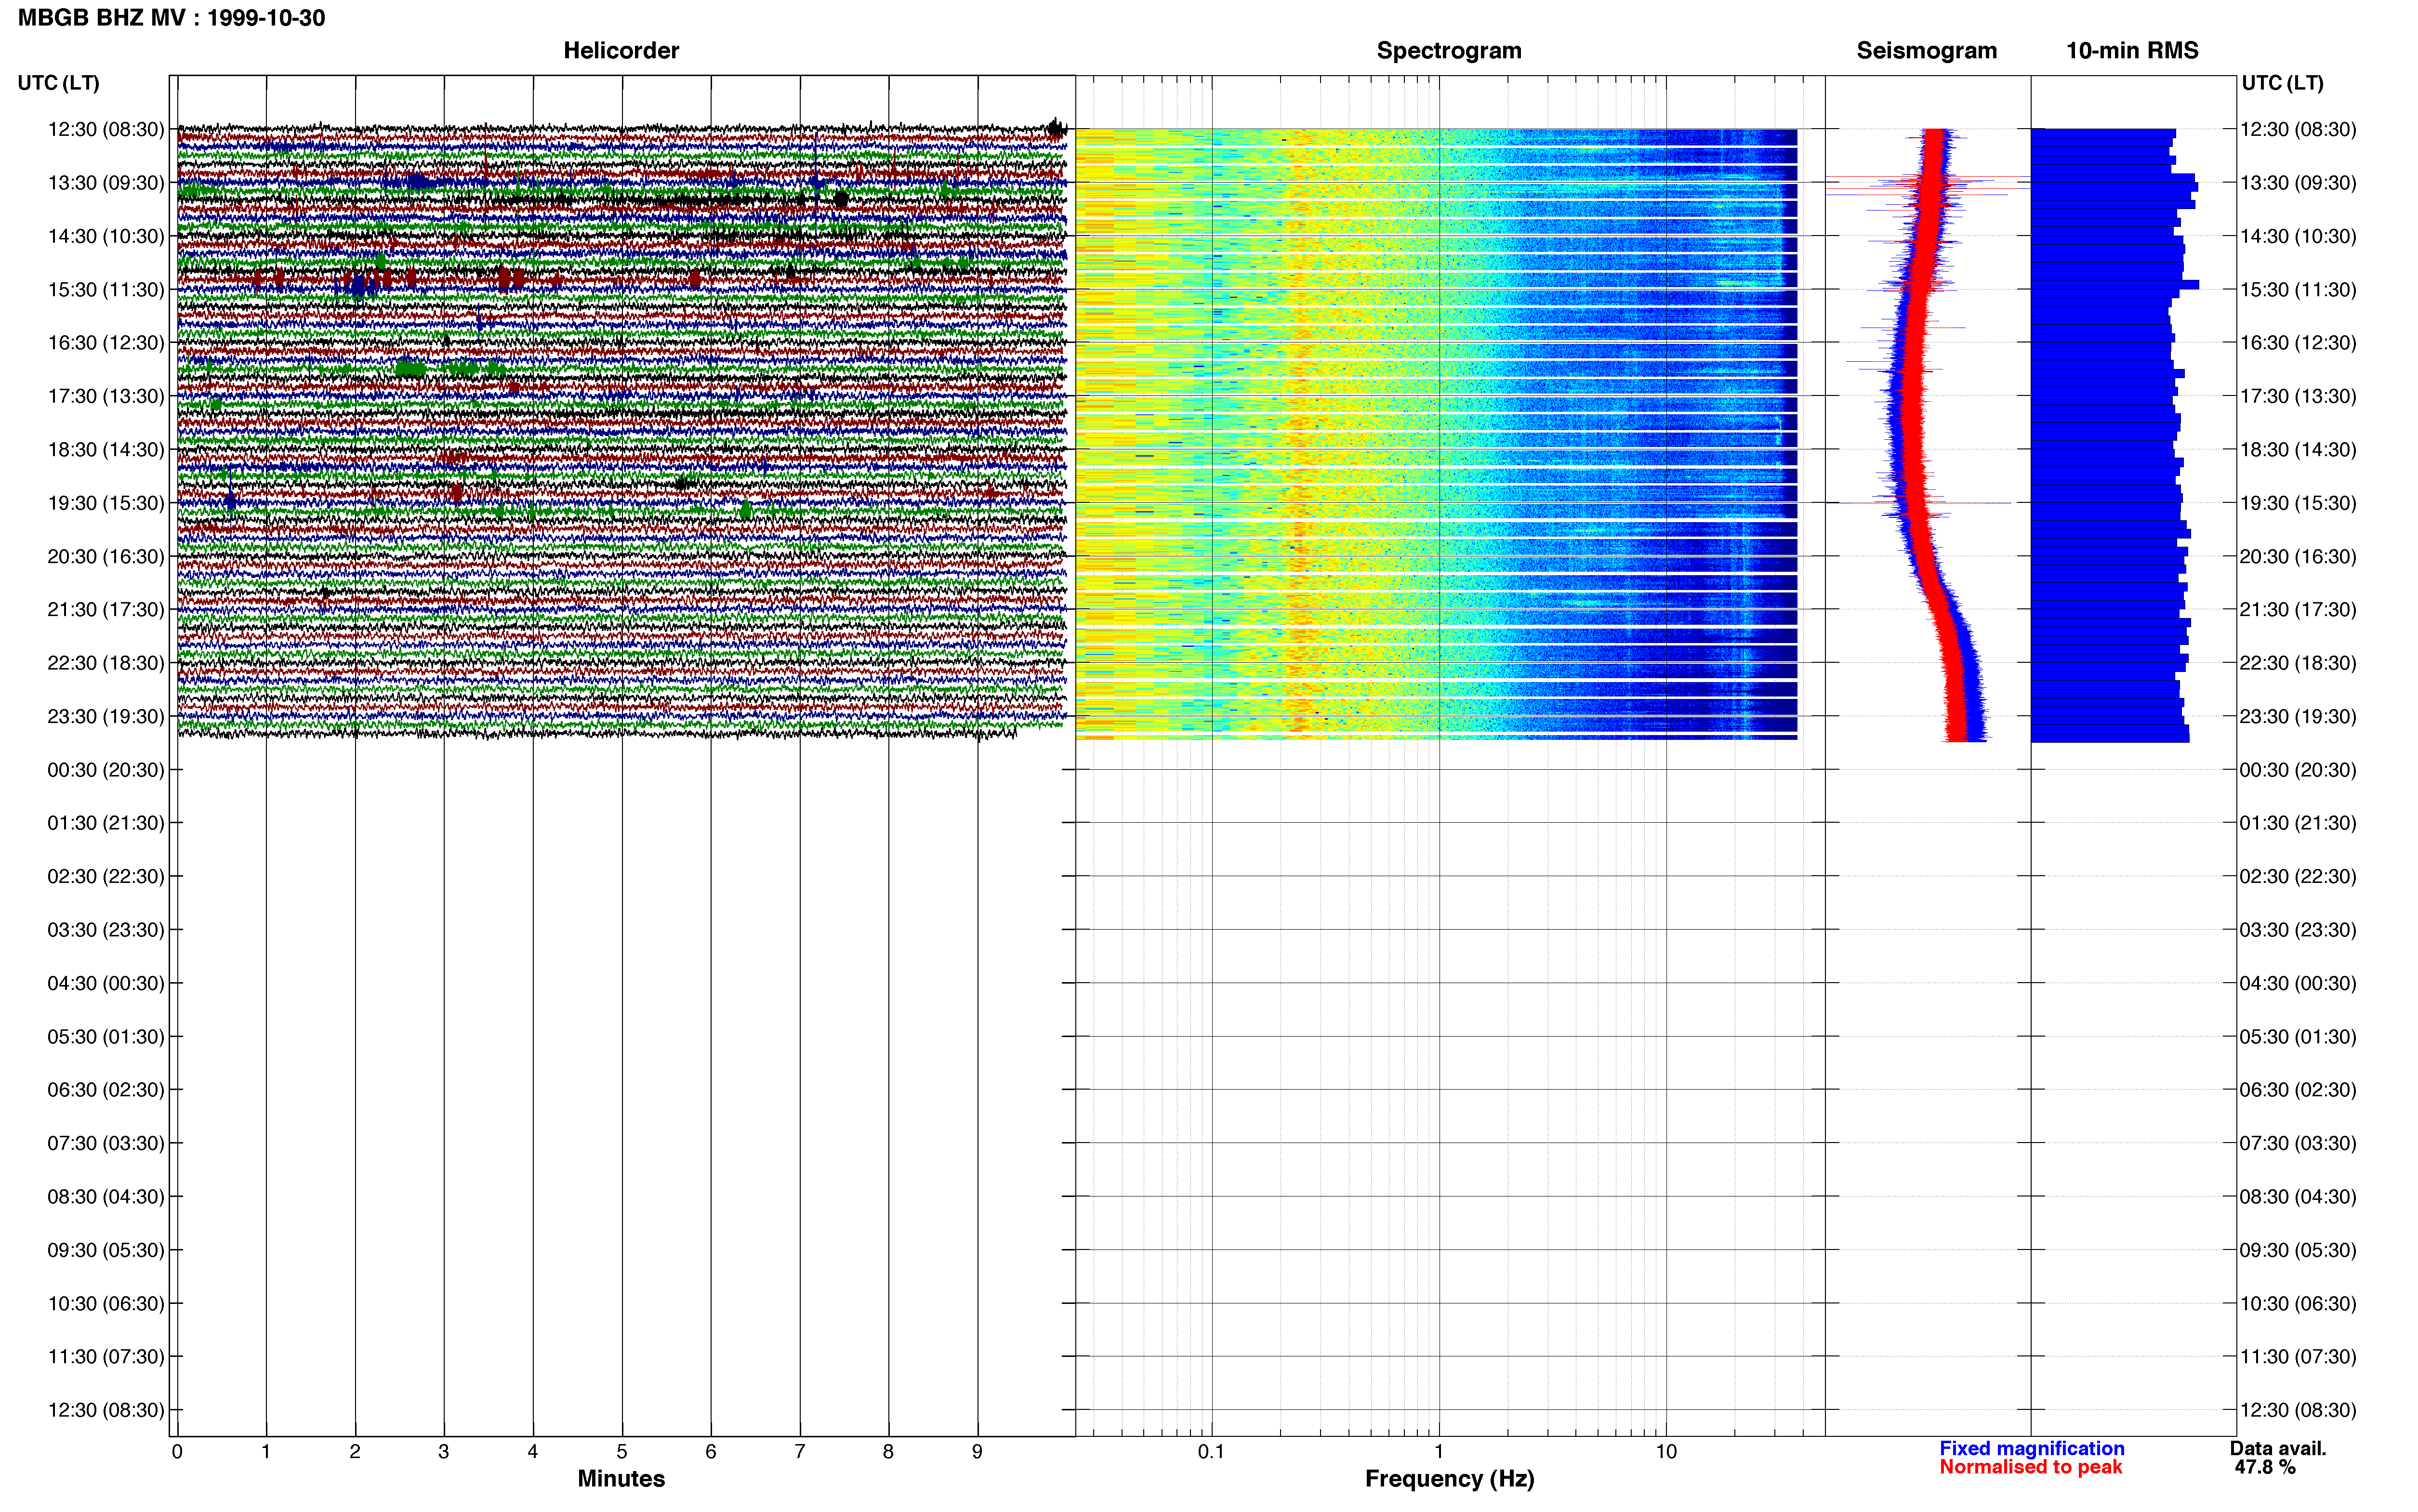
Task: Click the 3 tick on the Minutes axis
Action: pos(444,1451)
